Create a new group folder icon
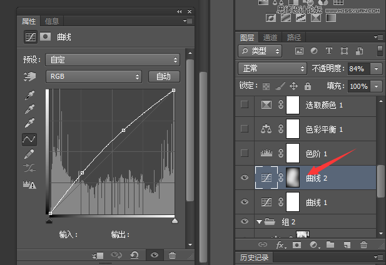 point(330,244)
